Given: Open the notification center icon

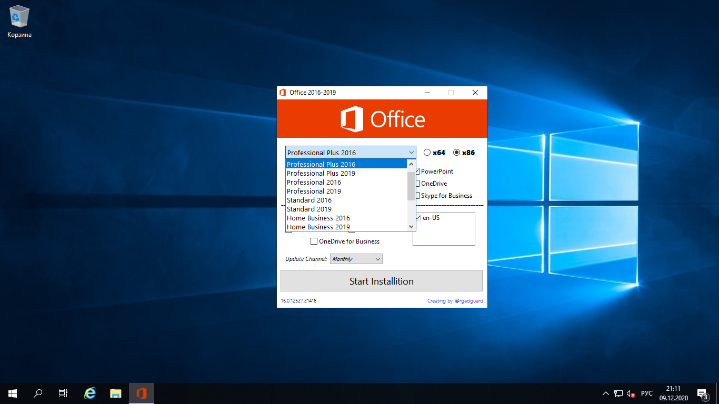Looking at the screenshot, I should point(702,393).
